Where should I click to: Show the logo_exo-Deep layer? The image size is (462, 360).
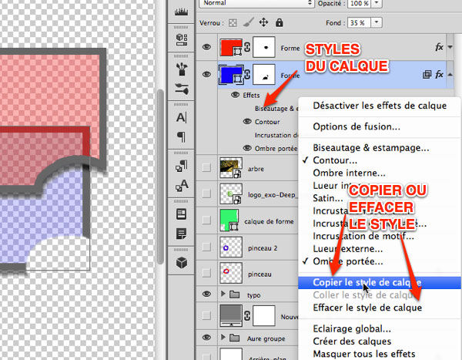(206, 193)
